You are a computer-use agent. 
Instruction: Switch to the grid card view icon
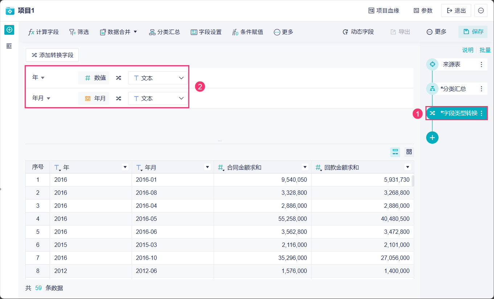click(x=409, y=152)
